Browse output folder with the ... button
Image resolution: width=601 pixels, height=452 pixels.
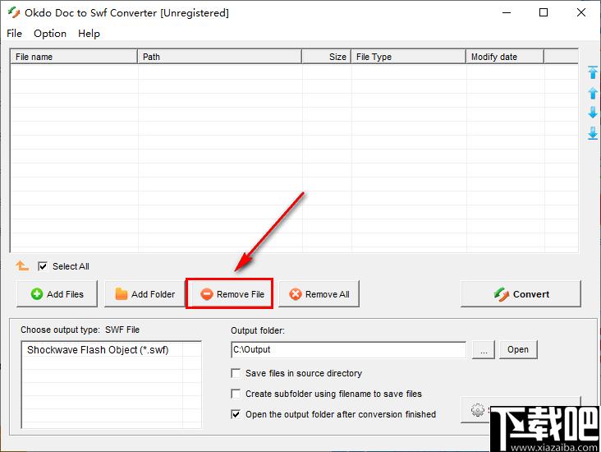484,350
